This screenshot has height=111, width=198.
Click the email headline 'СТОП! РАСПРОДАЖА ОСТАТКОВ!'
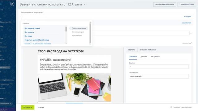61,51
